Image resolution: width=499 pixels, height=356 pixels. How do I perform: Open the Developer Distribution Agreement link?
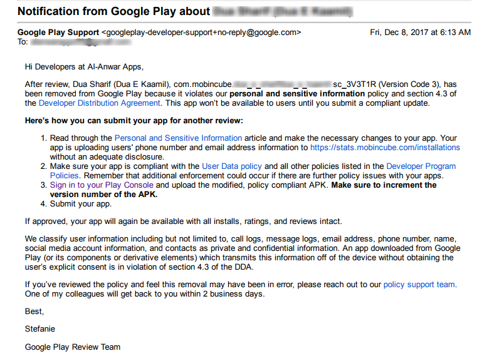click(x=99, y=103)
